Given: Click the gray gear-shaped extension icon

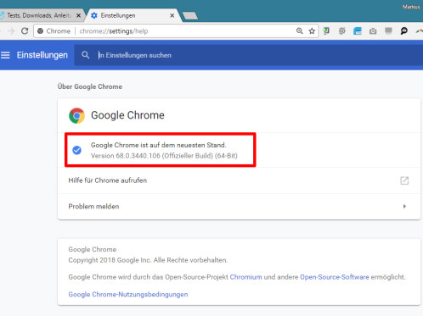Looking at the screenshot, I should click(x=342, y=30).
